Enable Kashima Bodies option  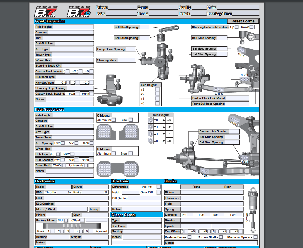[x=189, y=237]
